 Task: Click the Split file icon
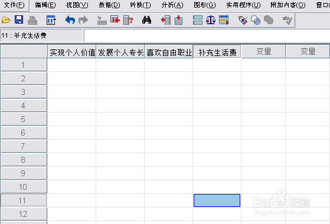pos(198,20)
